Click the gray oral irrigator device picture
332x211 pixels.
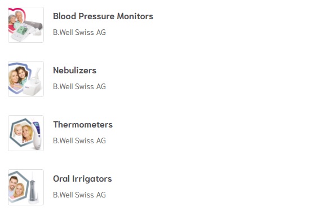[33, 188]
